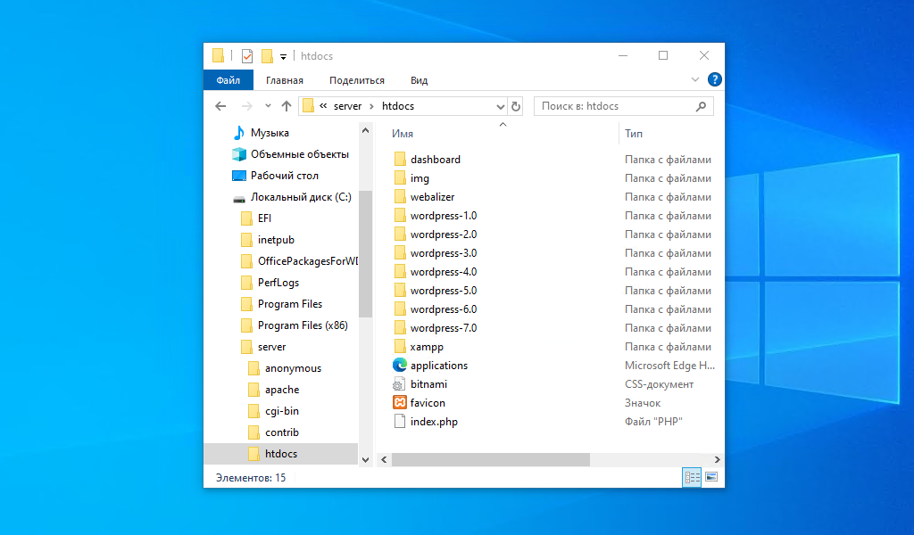Image resolution: width=914 pixels, height=535 pixels.
Task: Click the refresh icon beside the address bar
Action: 515,106
